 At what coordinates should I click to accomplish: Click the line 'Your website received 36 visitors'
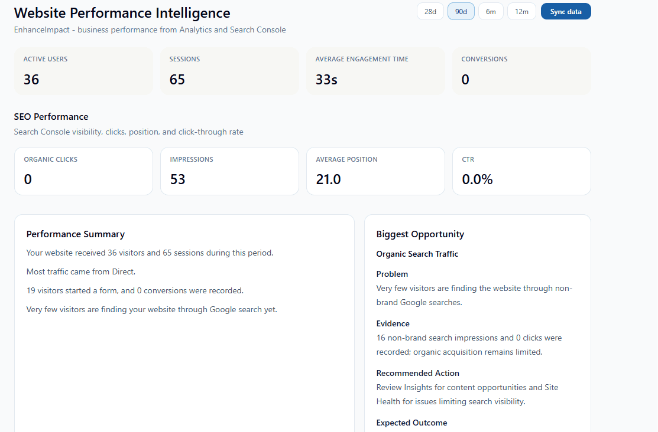pos(150,253)
